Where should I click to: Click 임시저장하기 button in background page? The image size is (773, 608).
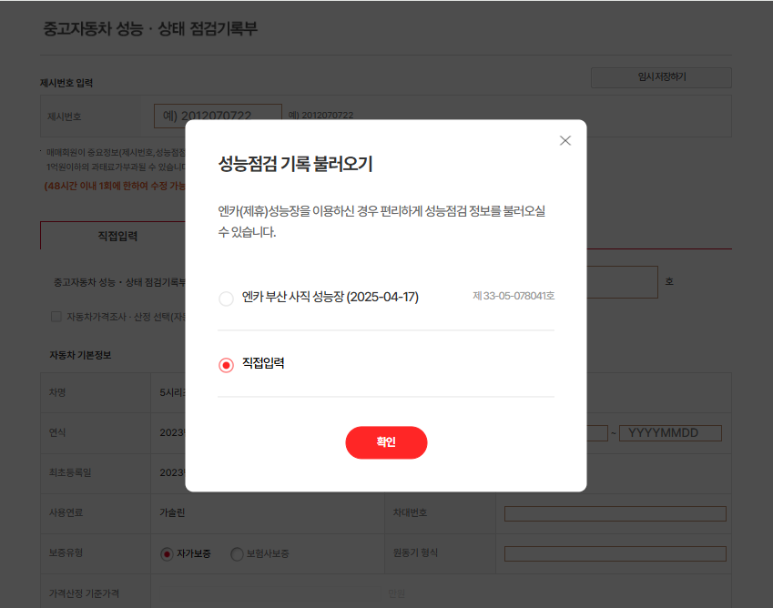point(661,77)
